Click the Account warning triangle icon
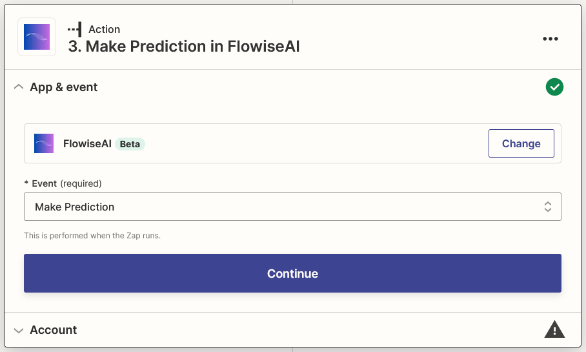This screenshot has height=352, width=586. pos(554,330)
